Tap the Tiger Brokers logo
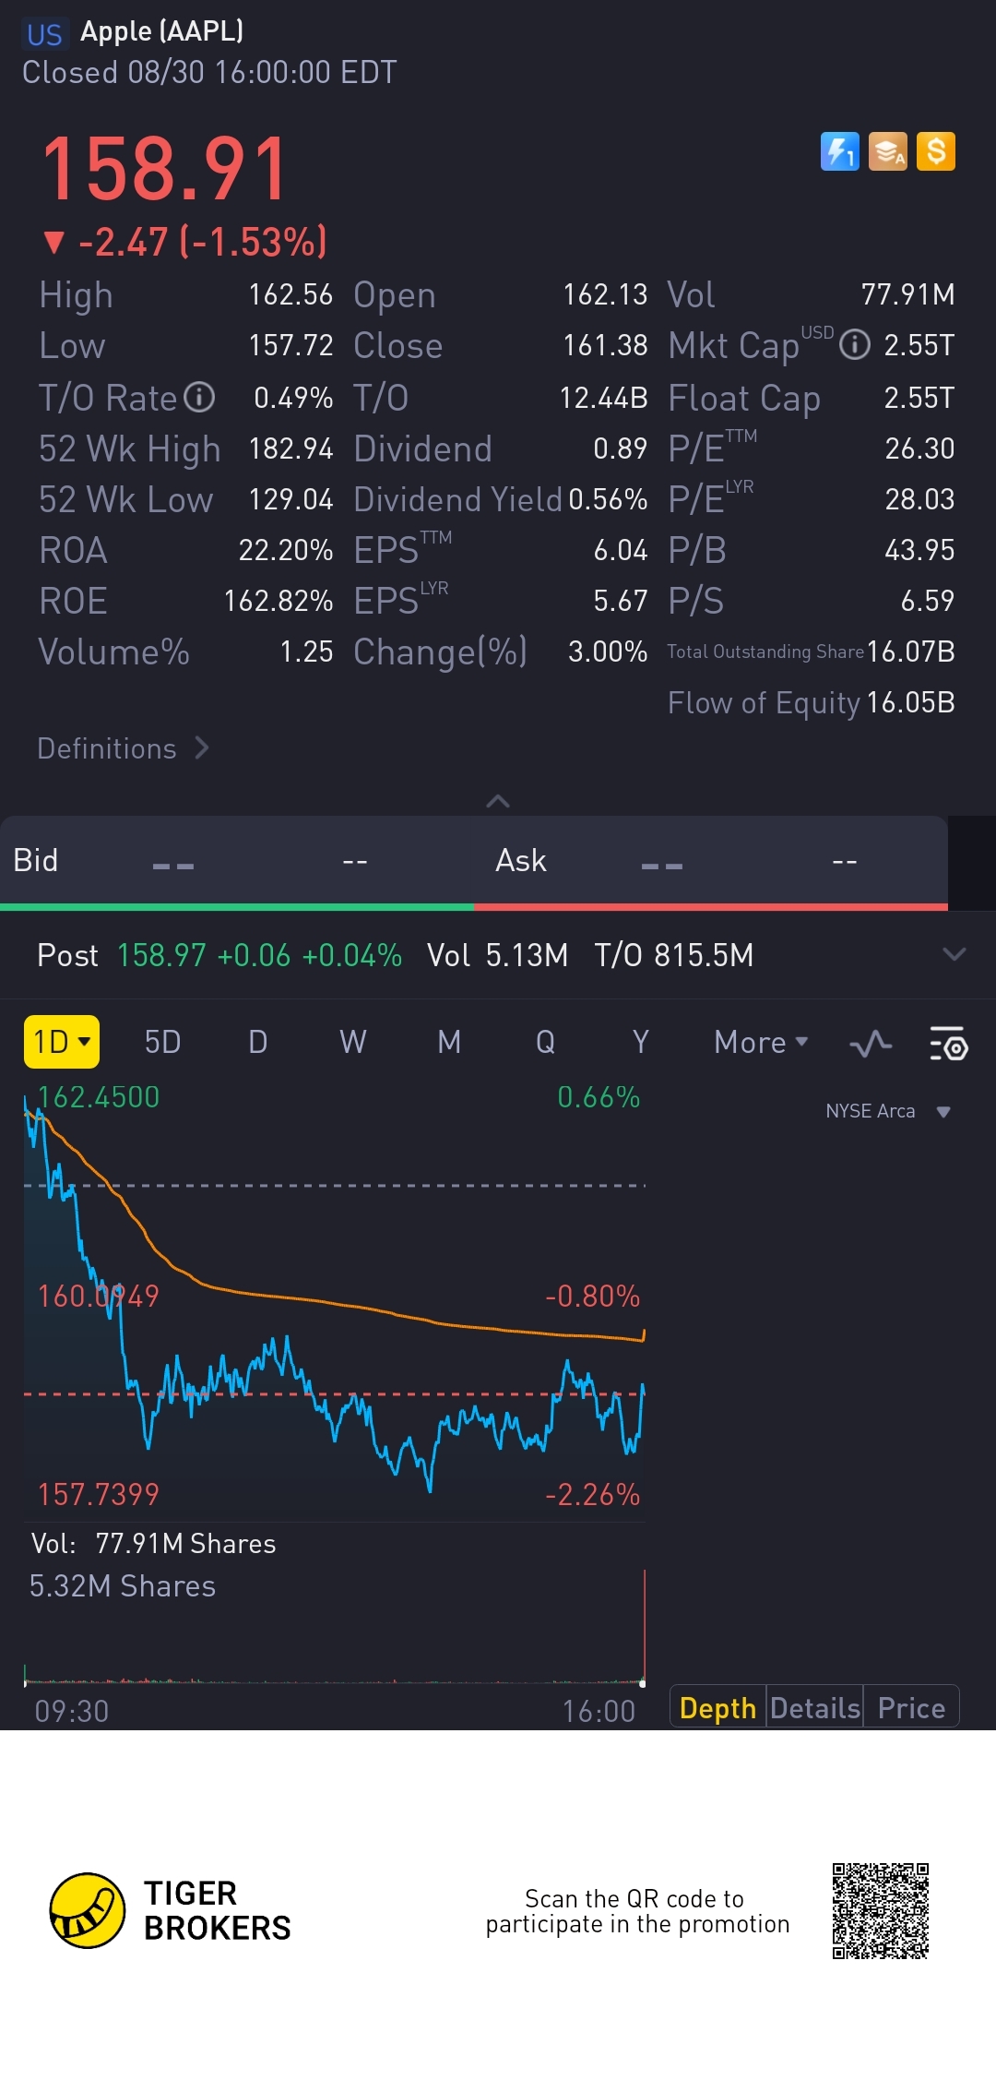Image resolution: width=996 pixels, height=2092 pixels. tap(88, 1910)
